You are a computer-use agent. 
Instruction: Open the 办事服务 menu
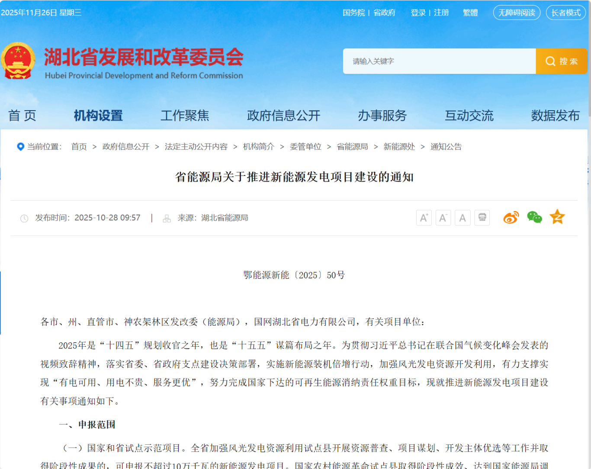tap(382, 115)
